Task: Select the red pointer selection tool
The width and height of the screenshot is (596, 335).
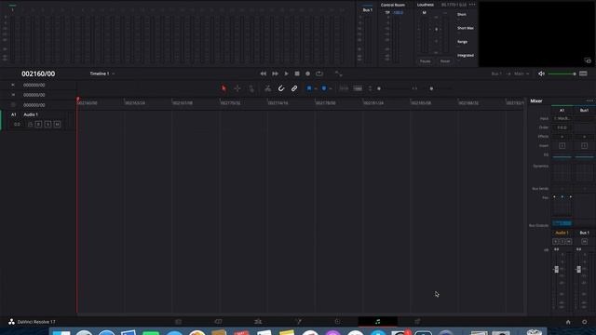Action: click(223, 88)
